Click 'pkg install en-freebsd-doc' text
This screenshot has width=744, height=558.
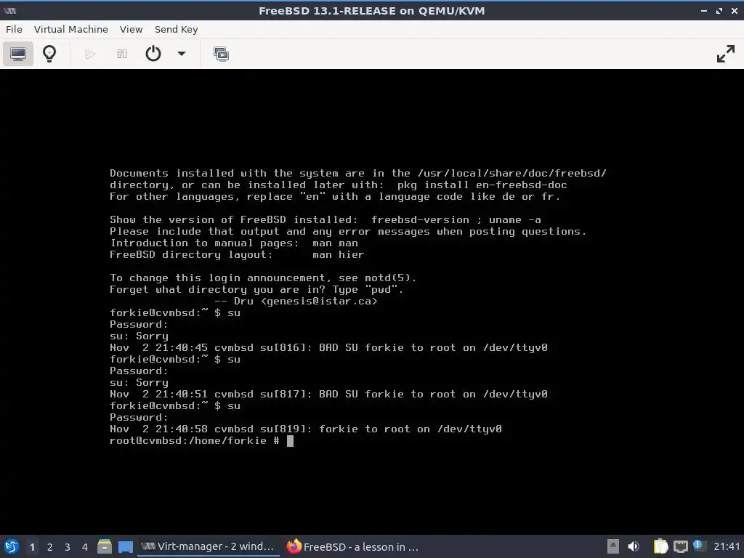(x=482, y=185)
